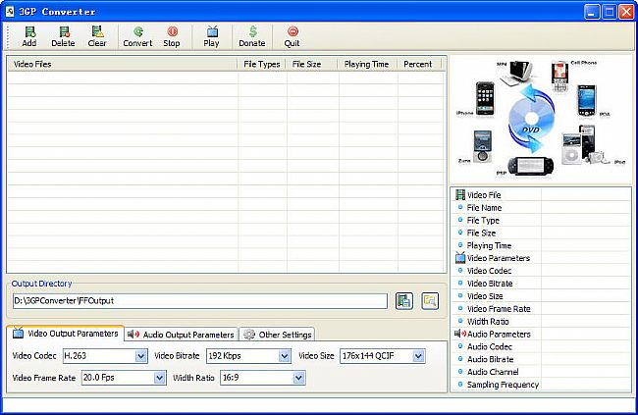This screenshot has height=415, width=638.
Task: Select Video Parameters in the info tree
Action: 498,258
